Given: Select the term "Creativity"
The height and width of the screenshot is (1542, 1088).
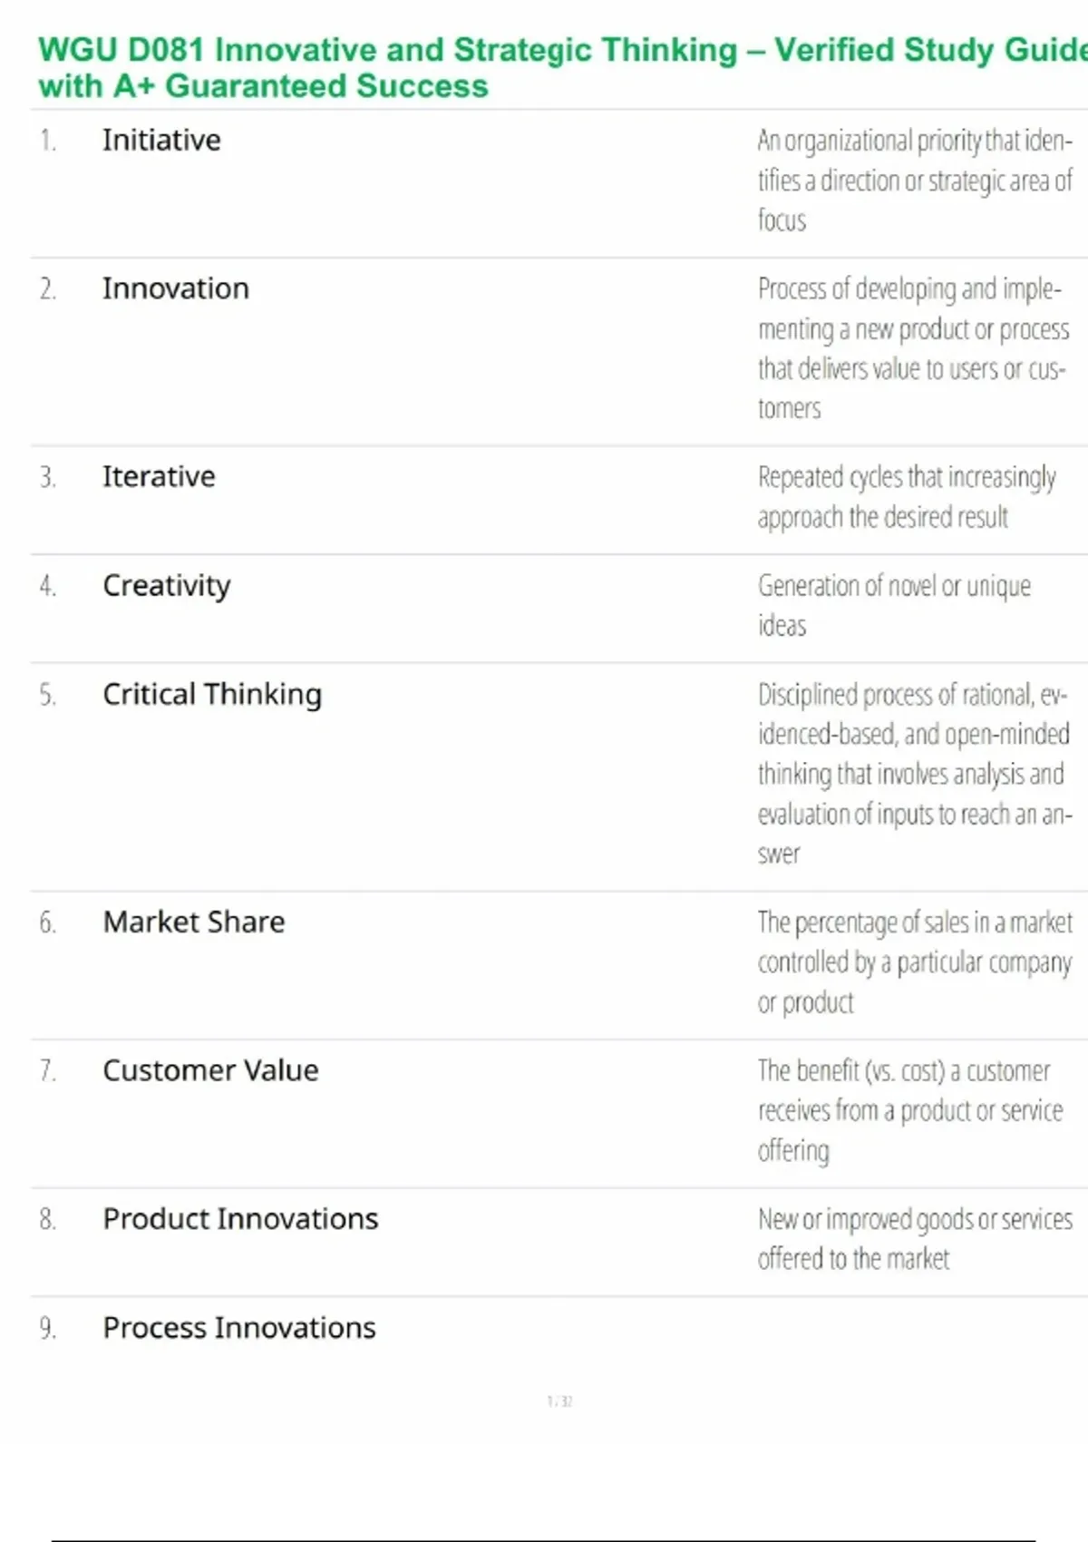Looking at the screenshot, I should click(x=166, y=586).
